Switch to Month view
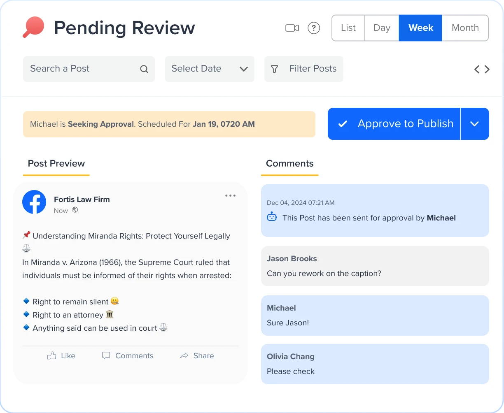Image resolution: width=504 pixels, height=413 pixels. (465, 28)
